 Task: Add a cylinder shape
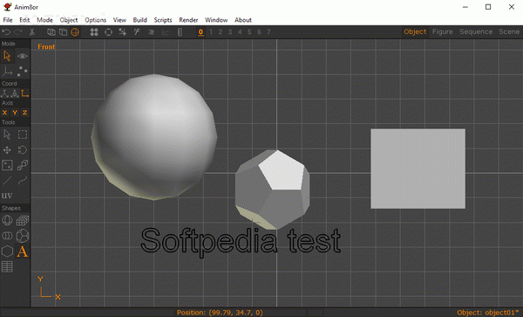[x=7, y=236]
